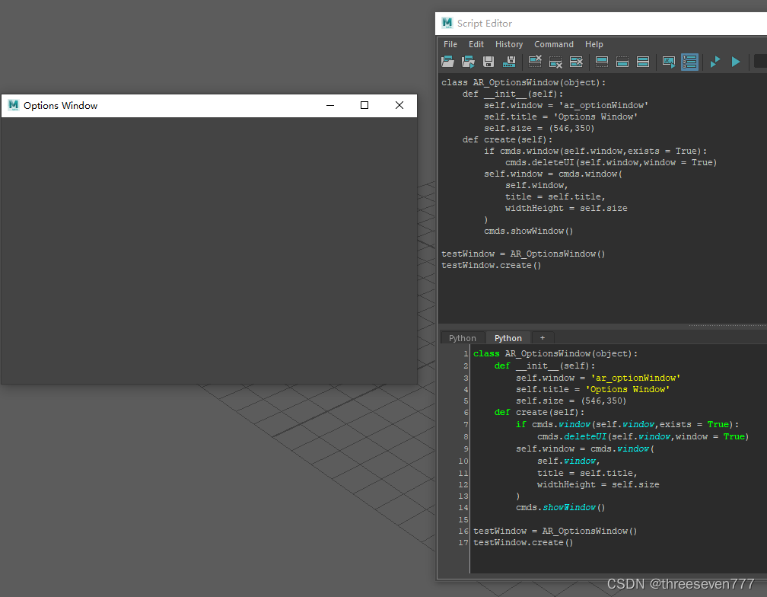Image resolution: width=767 pixels, height=597 pixels.
Task: Click the Save Script icon
Action: click(x=489, y=62)
